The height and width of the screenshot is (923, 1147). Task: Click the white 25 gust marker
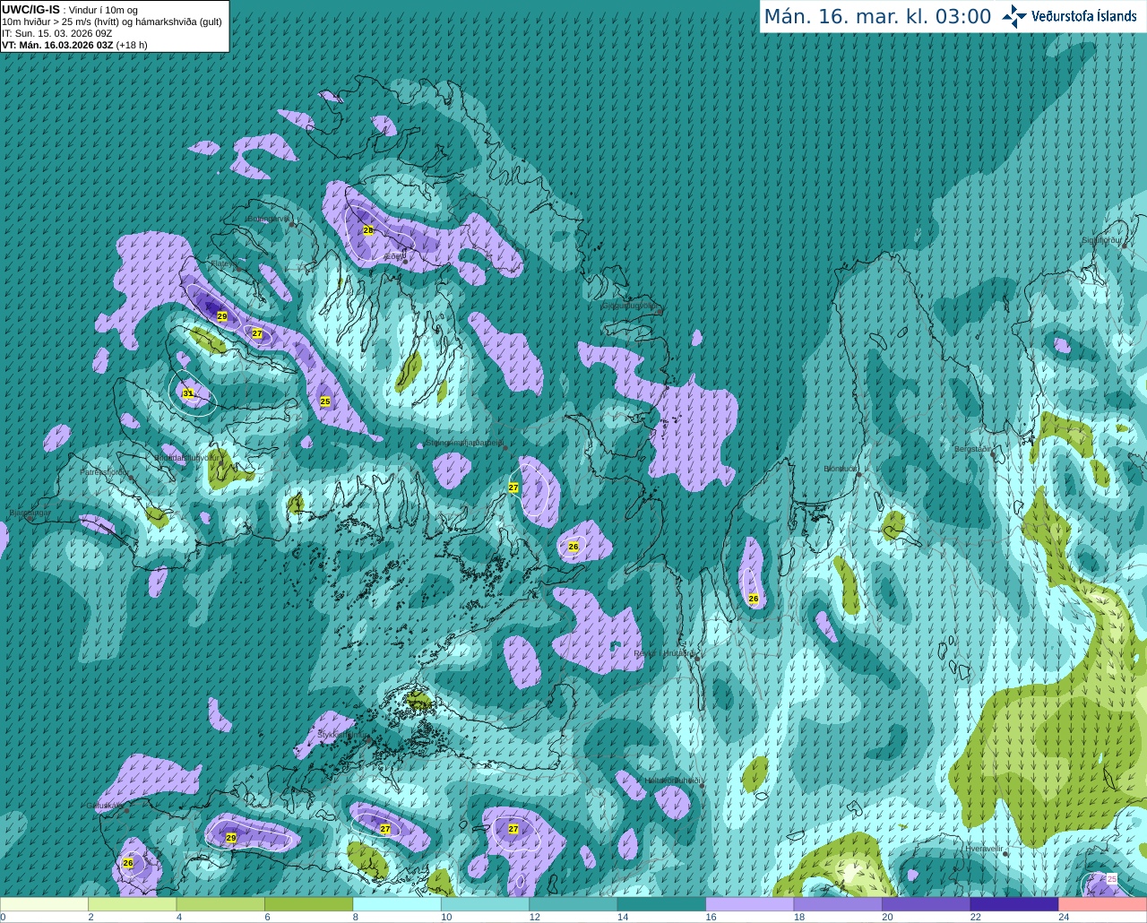(1112, 879)
